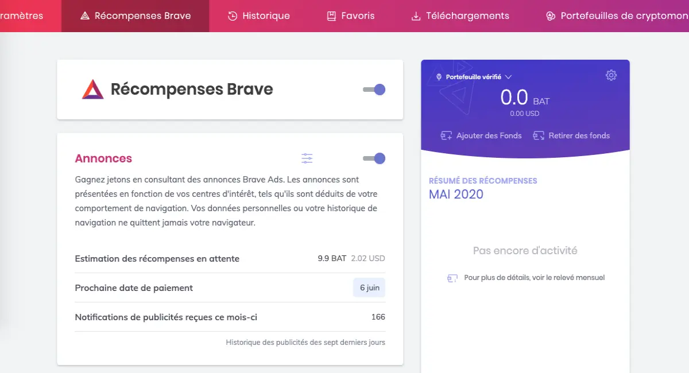689x373 pixels.
Task: Click the MAI 2020 summary heading
Action: tap(456, 195)
